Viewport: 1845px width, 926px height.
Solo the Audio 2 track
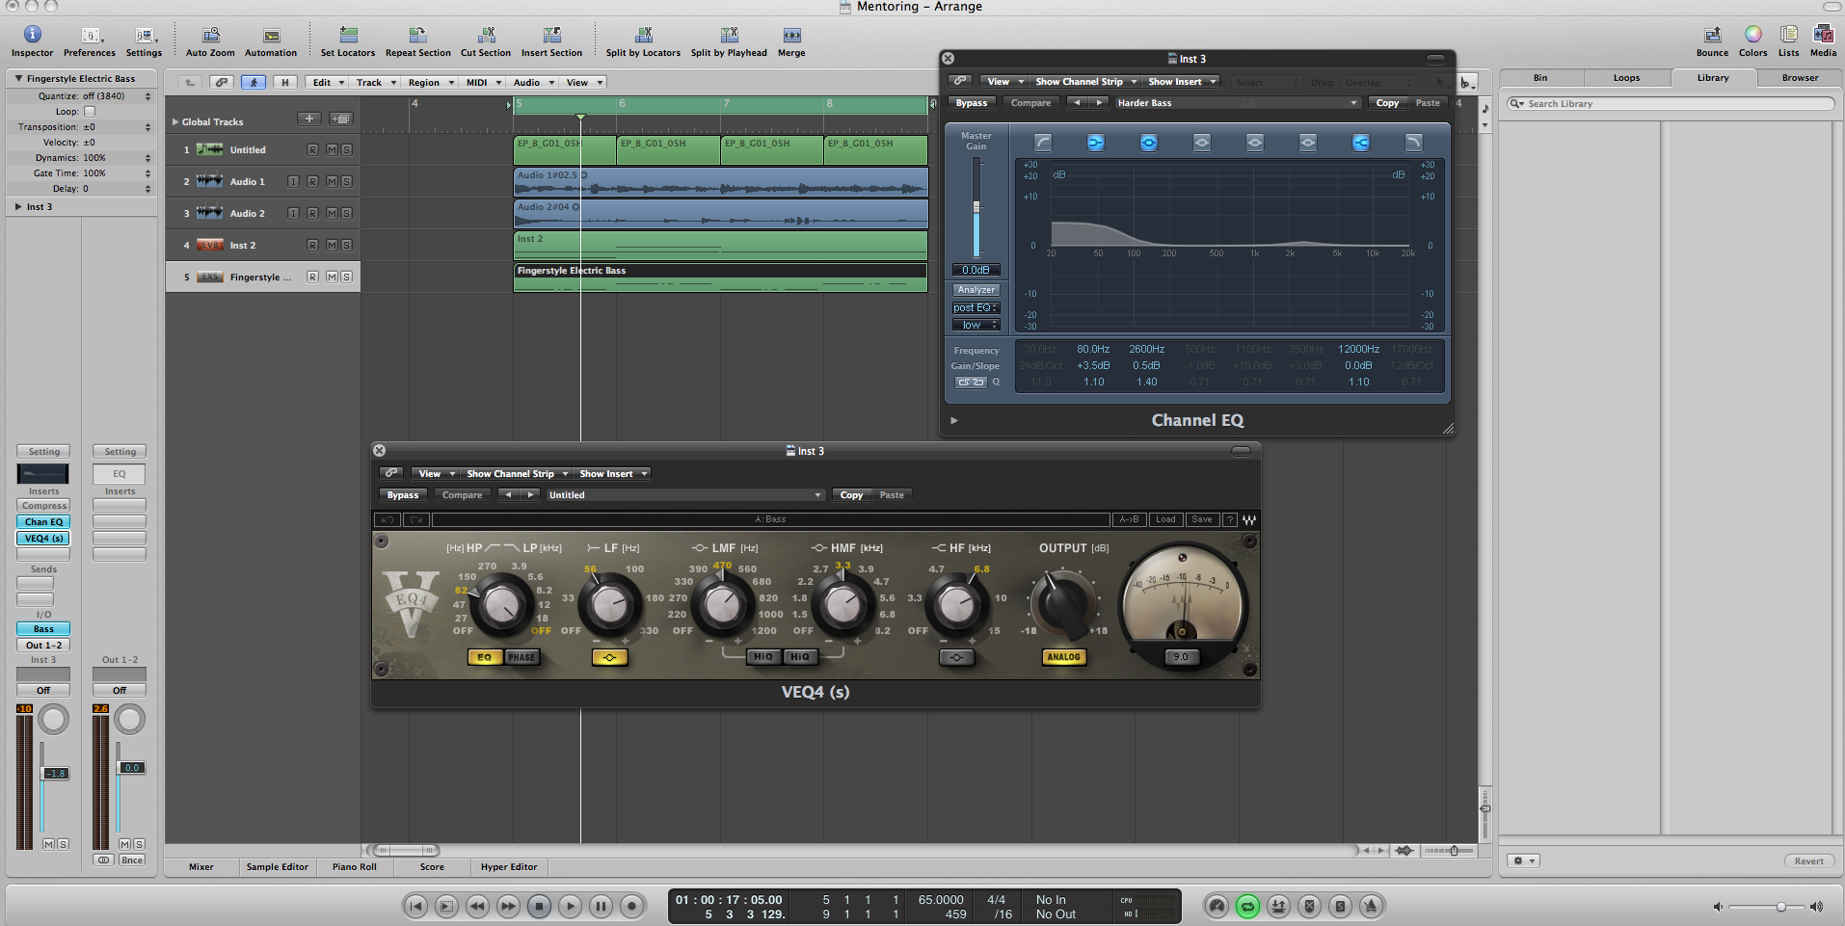coord(346,213)
